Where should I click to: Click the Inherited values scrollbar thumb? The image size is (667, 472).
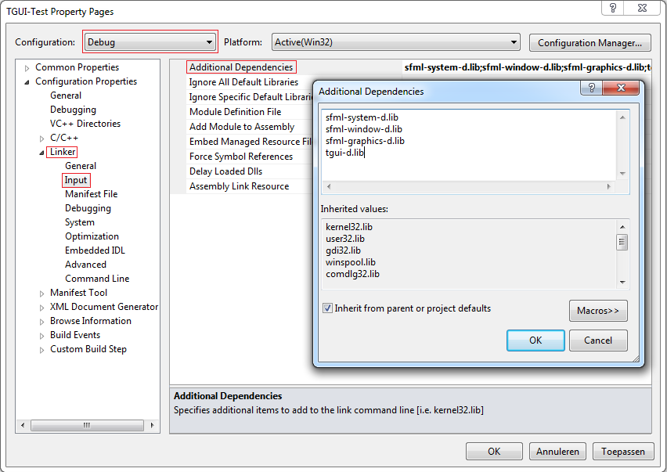tap(622, 242)
